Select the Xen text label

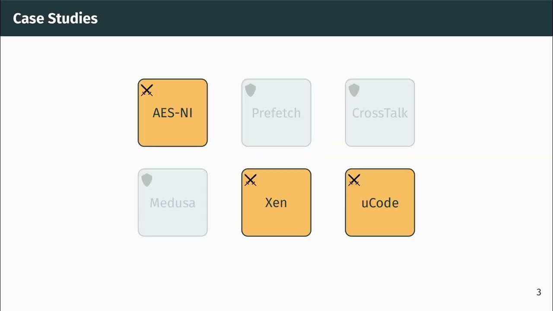coord(276,203)
